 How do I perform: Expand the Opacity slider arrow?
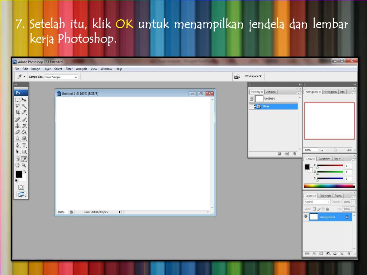(353, 202)
